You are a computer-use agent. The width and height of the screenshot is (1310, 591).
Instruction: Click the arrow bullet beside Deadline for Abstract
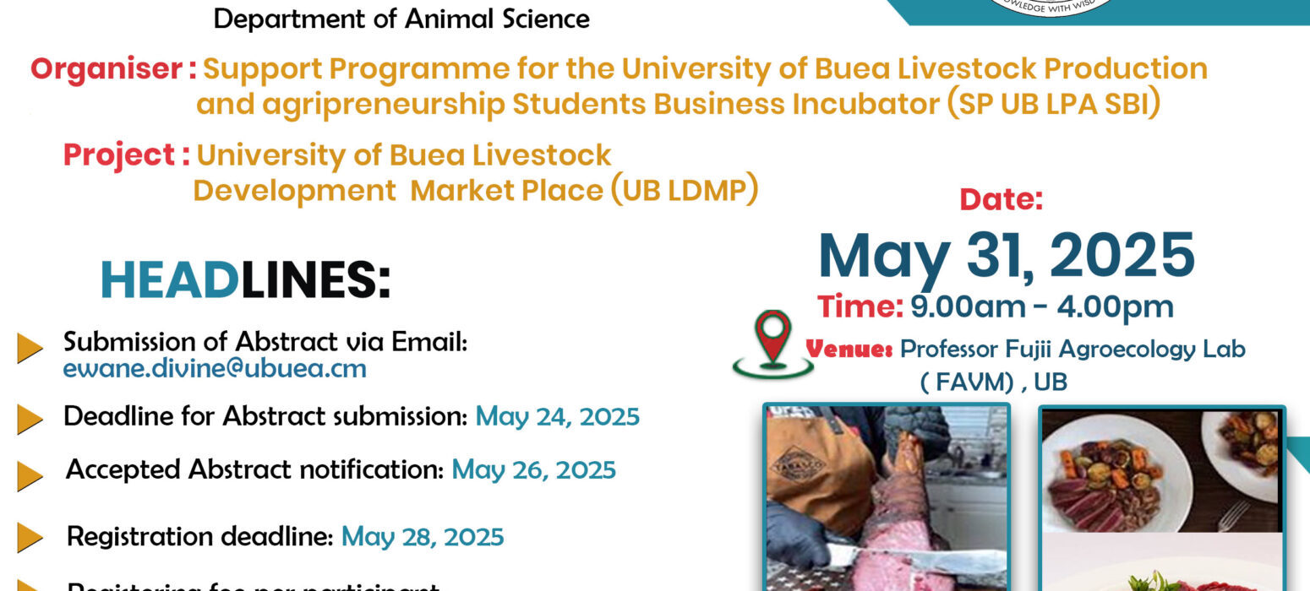[x=30, y=419]
